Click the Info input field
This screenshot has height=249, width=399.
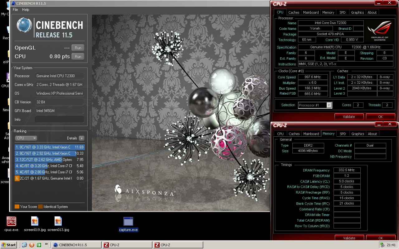coord(59,120)
